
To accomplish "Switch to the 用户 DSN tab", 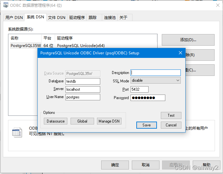I will point(14,18).
